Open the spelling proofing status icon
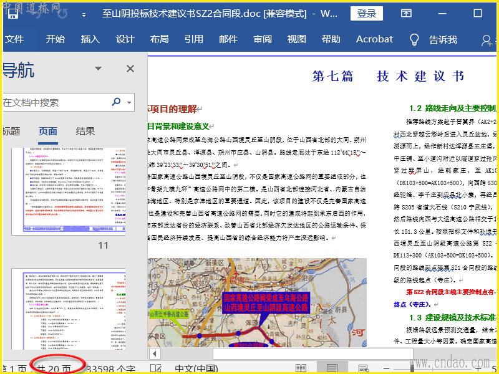Image resolution: width=499 pixels, height=374 pixels. click(x=156, y=368)
